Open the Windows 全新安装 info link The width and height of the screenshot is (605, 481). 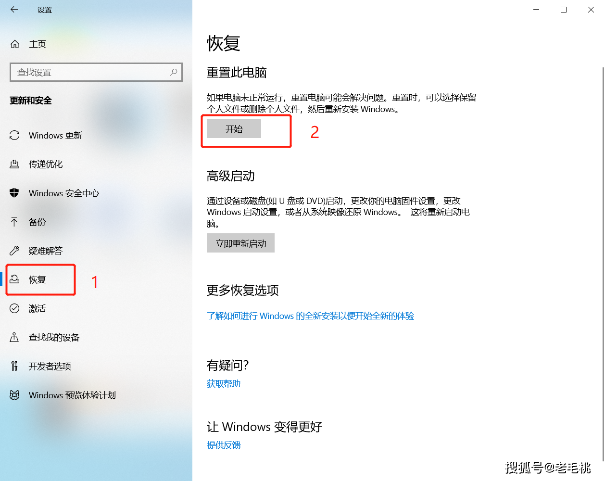310,316
